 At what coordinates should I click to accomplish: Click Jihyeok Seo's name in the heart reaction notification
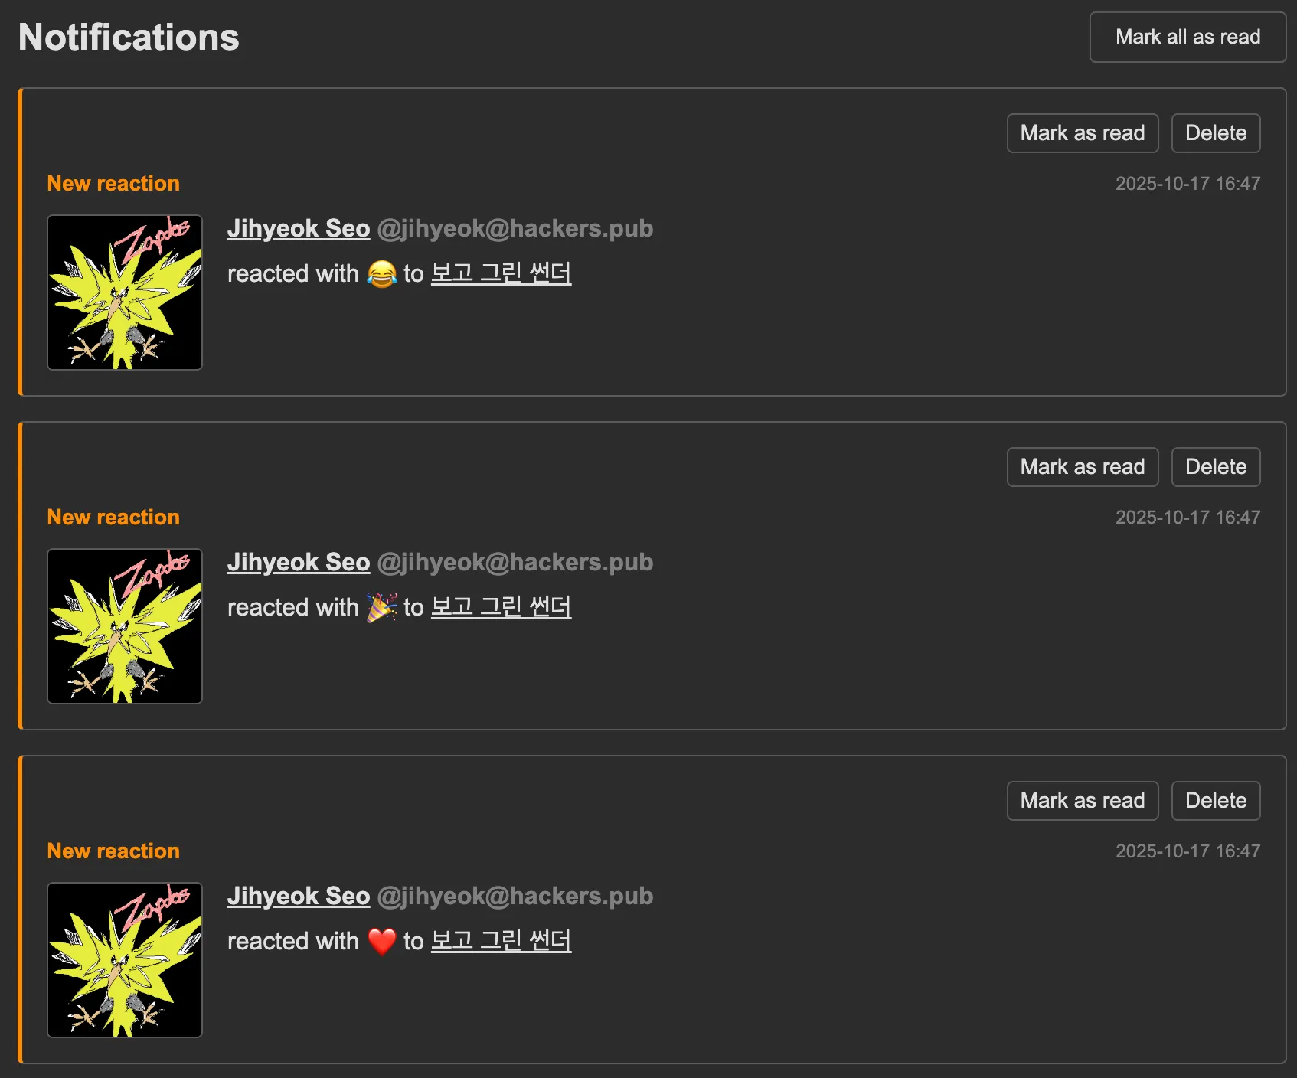tap(299, 896)
